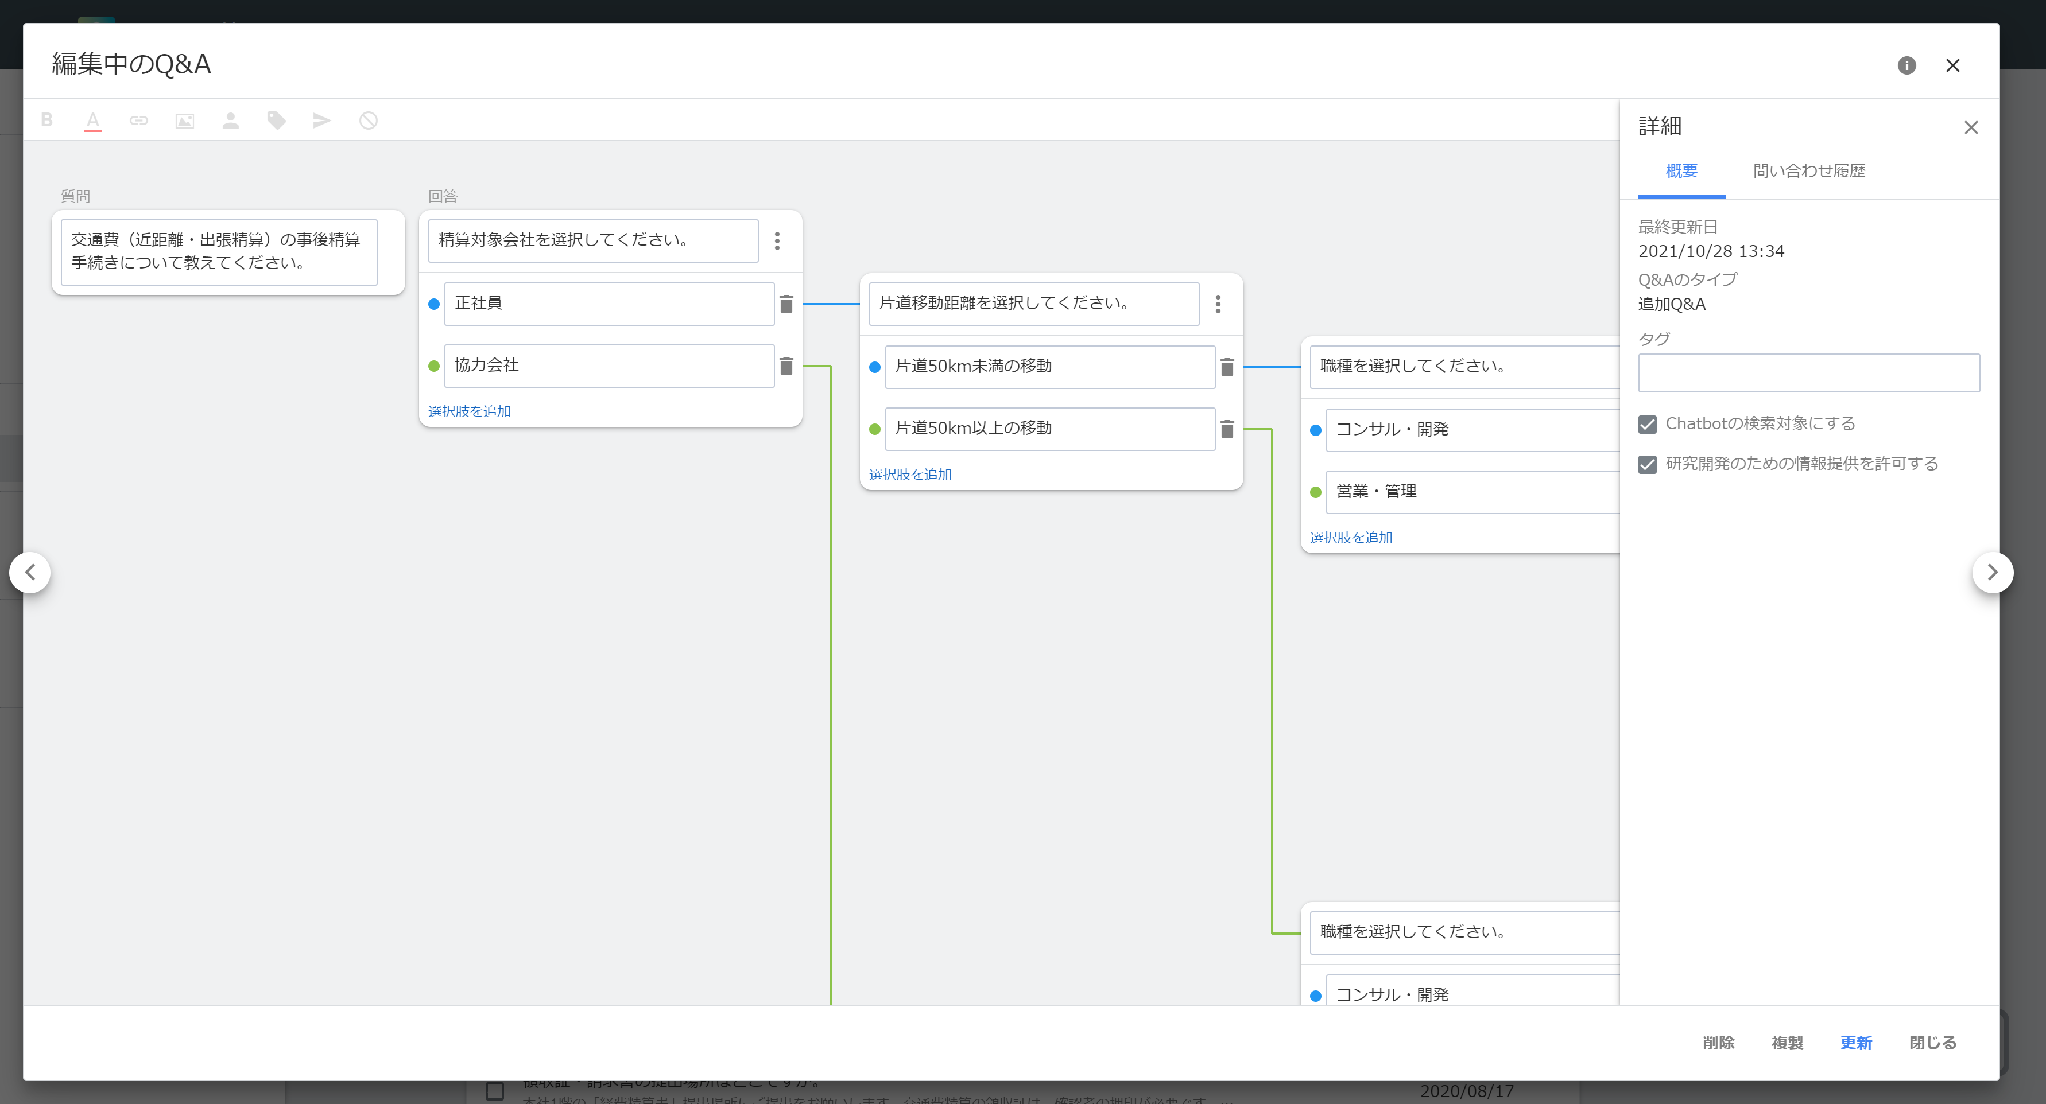
Task: Delete the 片道50km以上の移動 choice
Action: (x=1227, y=429)
